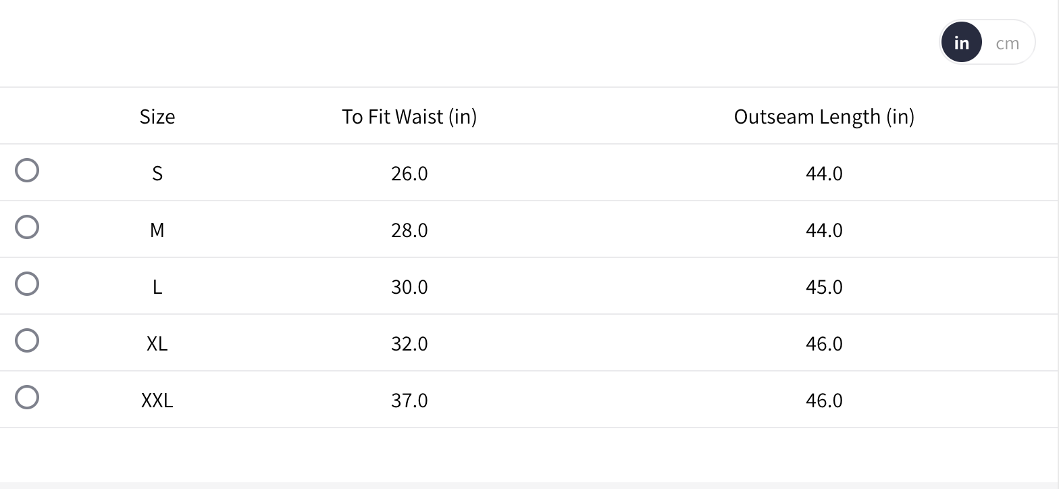The image size is (1059, 489).
Task: Select the size M radio button
Action: click(27, 227)
